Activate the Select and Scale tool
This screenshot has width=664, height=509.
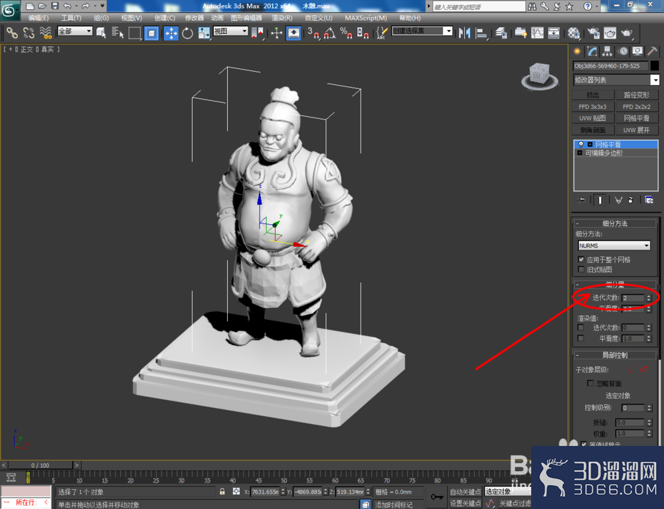click(204, 33)
